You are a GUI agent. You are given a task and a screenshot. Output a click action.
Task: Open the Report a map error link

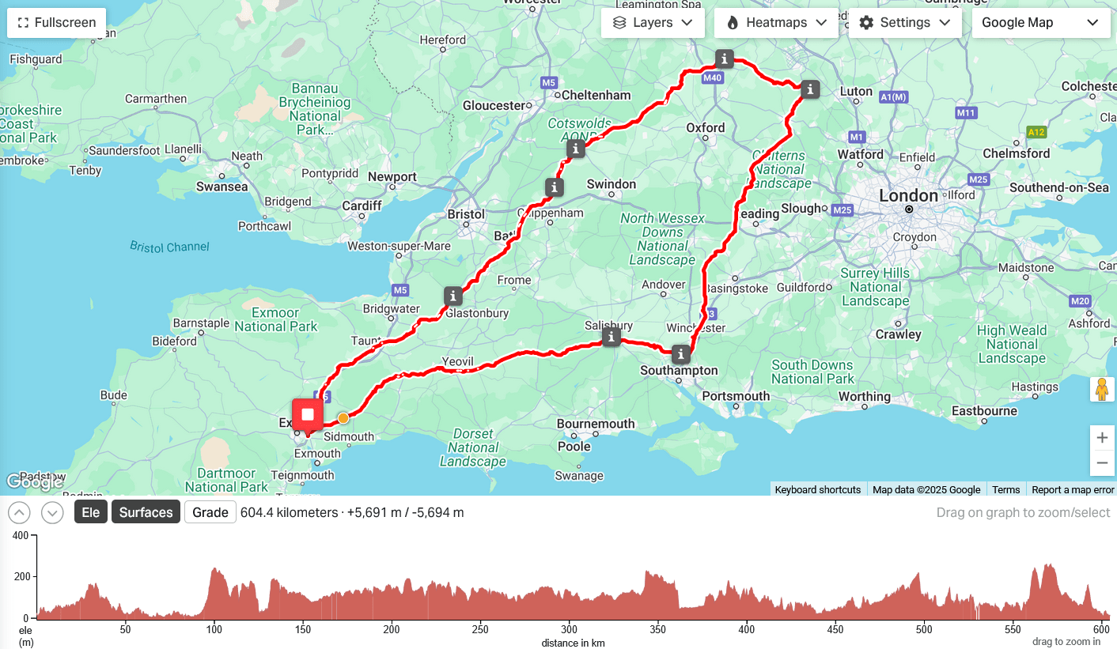point(1073,489)
